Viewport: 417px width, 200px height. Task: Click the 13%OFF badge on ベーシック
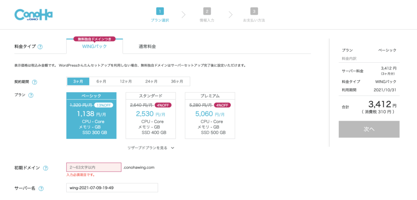[103, 105]
